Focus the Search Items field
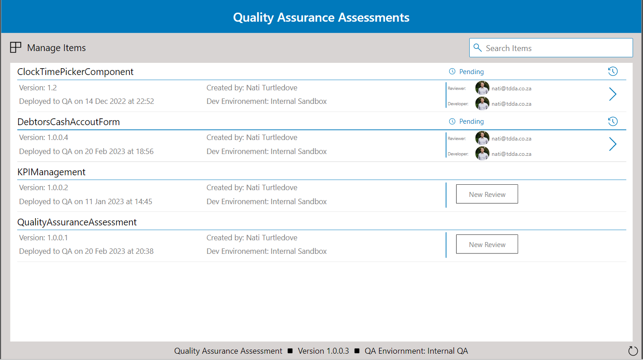The width and height of the screenshot is (643, 360). click(x=557, y=48)
